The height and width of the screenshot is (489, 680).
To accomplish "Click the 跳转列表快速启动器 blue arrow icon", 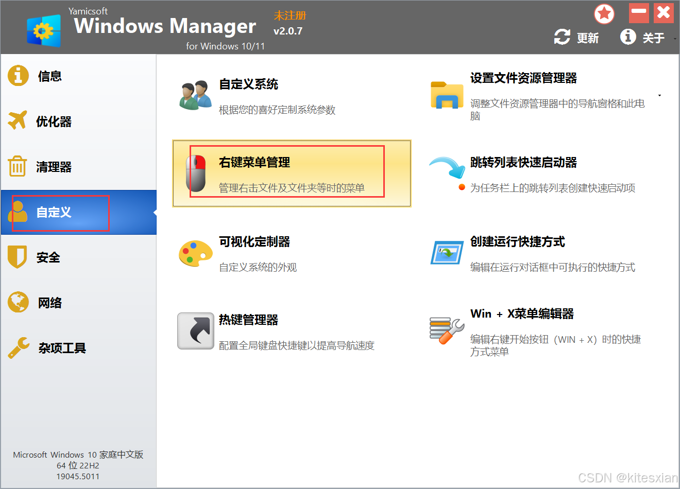I will [447, 169].
